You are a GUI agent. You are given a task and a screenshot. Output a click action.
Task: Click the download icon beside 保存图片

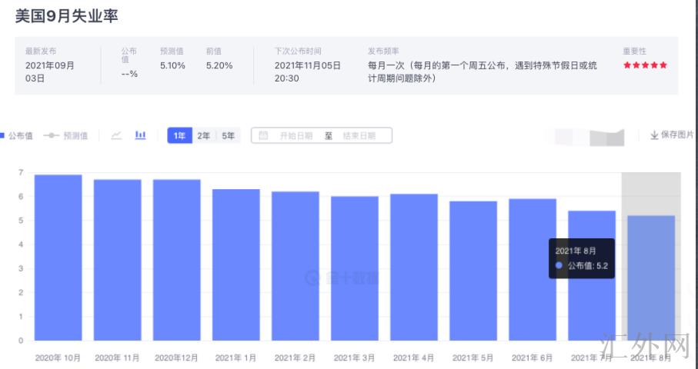654,135
